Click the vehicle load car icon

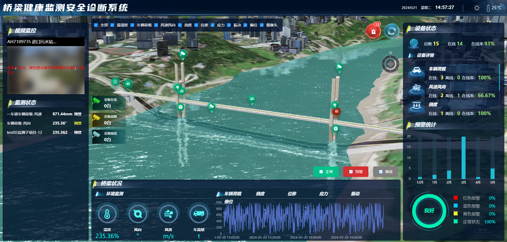tap(416, 71)
